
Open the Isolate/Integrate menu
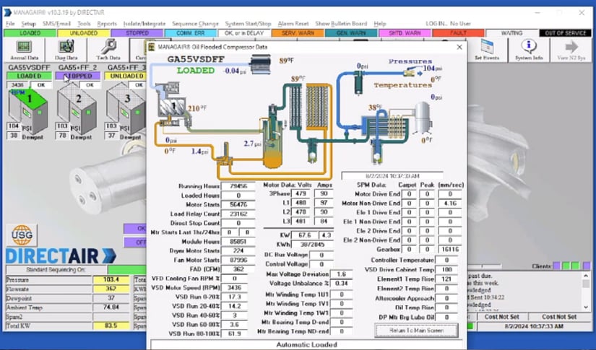[x=144, y=24]
